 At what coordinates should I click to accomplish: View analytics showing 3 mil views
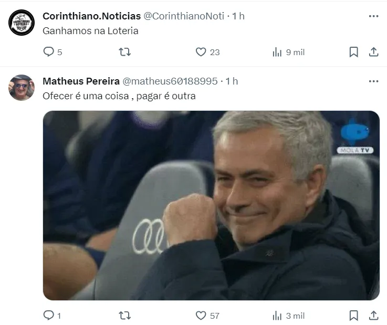(277, 316)
